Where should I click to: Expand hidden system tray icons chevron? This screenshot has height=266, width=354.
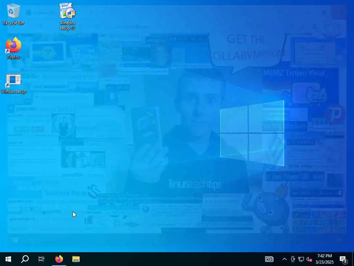285,259
